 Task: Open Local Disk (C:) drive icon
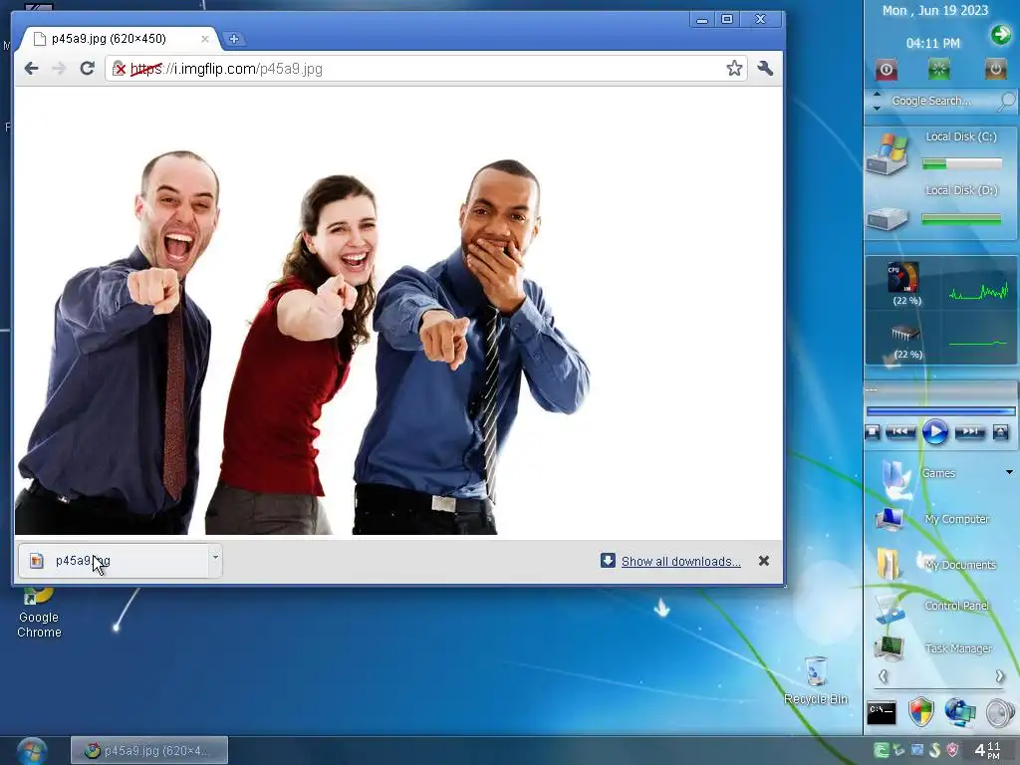click(x=886, y=152)
